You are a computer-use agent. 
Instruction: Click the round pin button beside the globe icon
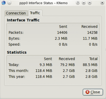click(9, 3)
